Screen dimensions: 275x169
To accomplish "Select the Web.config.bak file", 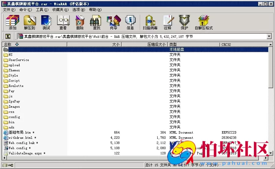I will click(x=21, y=143).
